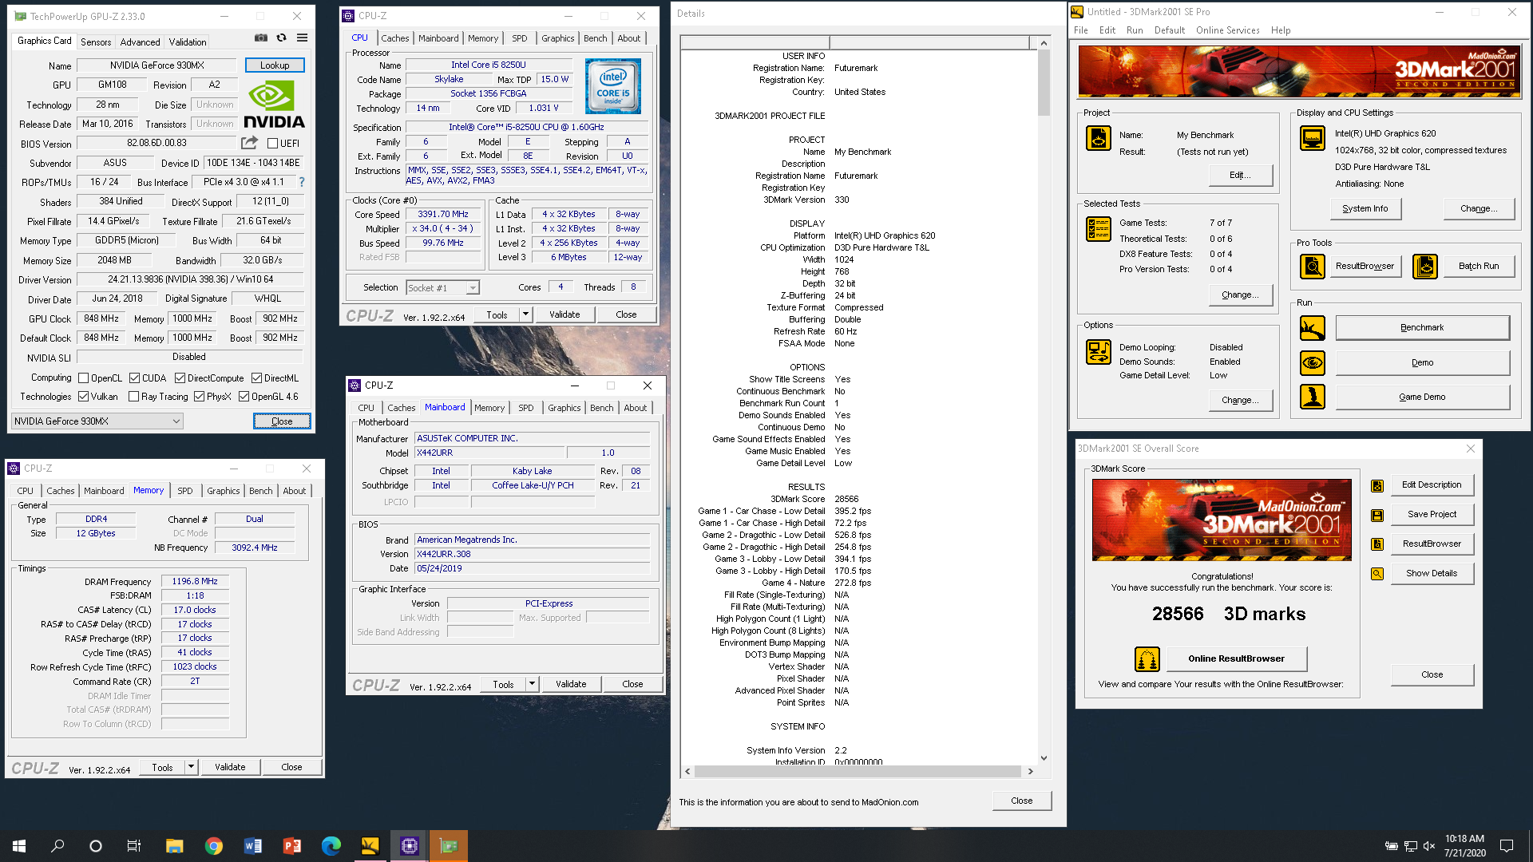Viewport: 1533px width, 862px height.
Task: Open Microsoft Word from the taskbar
Action: 252,846
